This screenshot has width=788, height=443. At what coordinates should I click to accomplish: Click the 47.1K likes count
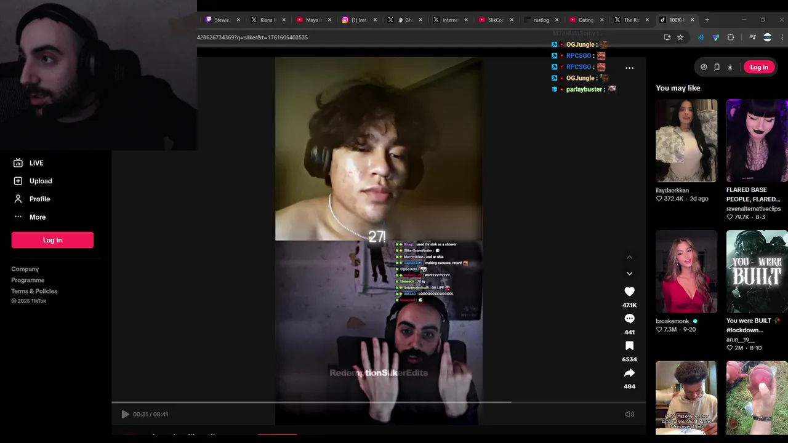coord(629,305)
